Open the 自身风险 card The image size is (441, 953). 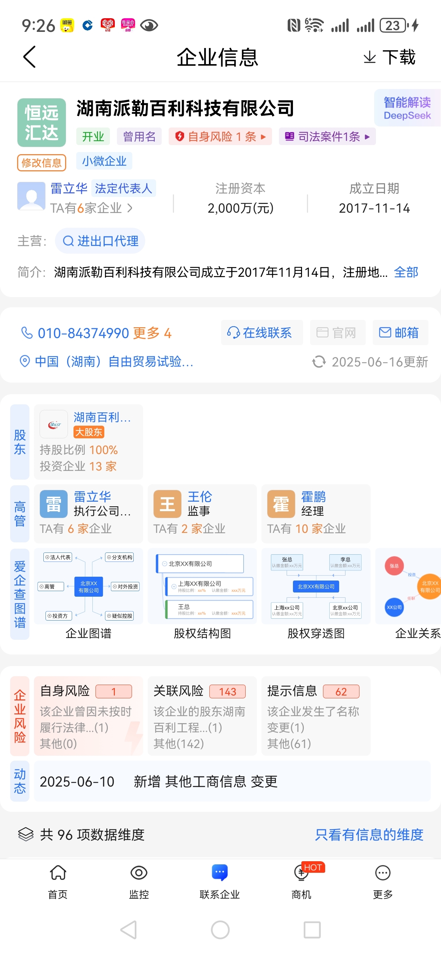88,716
